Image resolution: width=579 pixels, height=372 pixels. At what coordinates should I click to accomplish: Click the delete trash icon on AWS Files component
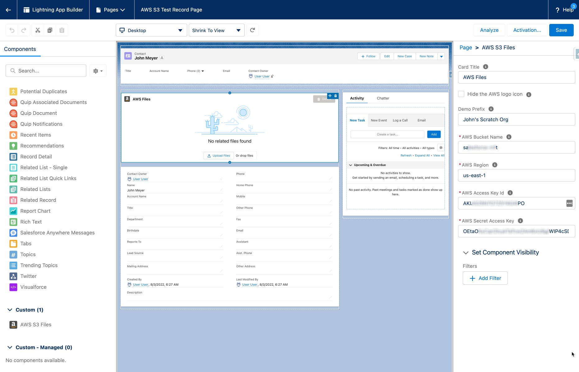click(x=336, y=96)
